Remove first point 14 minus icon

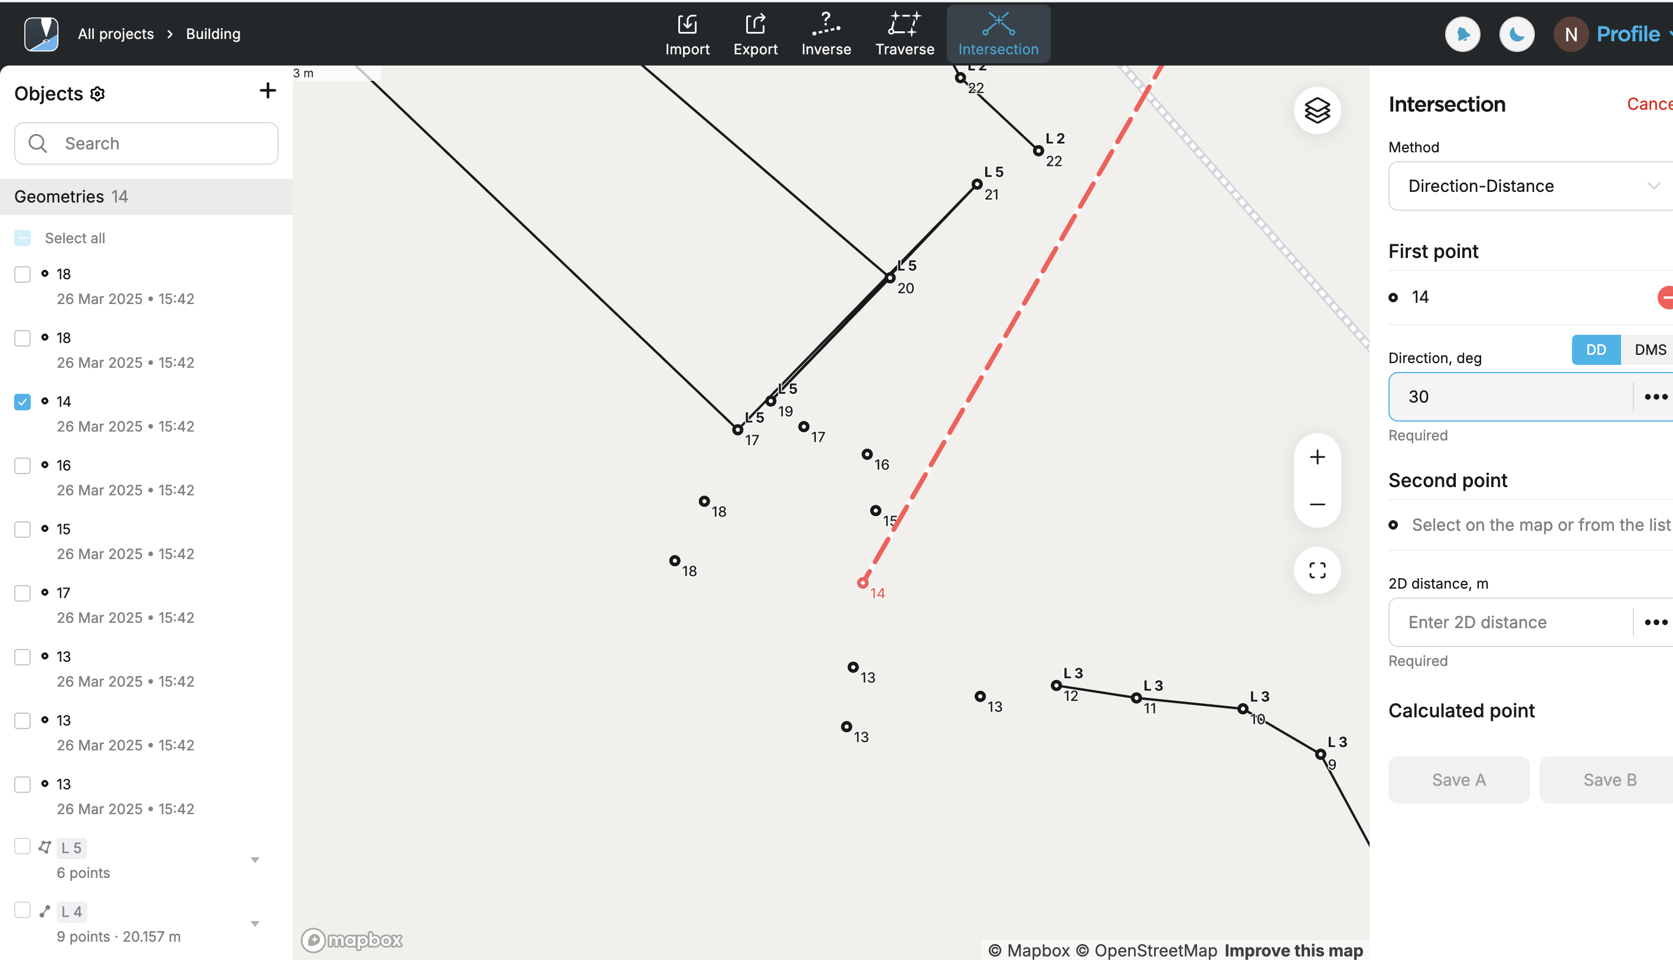[1666, 298]
